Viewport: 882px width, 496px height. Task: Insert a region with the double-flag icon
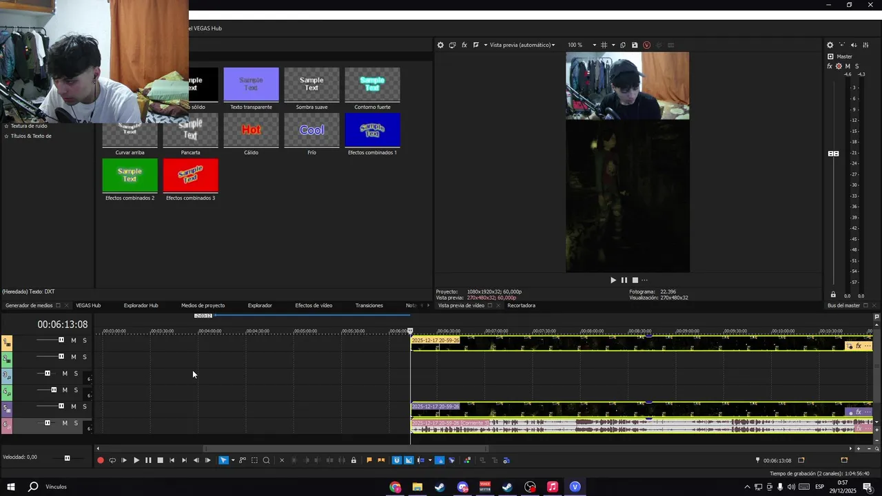click(x=381, y=460)
